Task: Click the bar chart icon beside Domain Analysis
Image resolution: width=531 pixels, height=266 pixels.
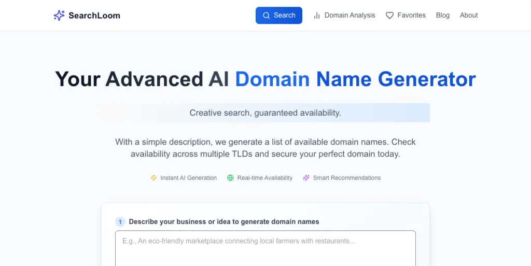Action: 317,15
